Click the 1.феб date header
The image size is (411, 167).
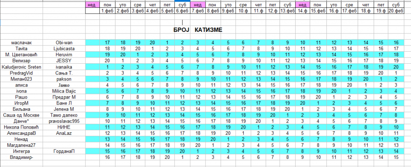(x=107, y=11)
